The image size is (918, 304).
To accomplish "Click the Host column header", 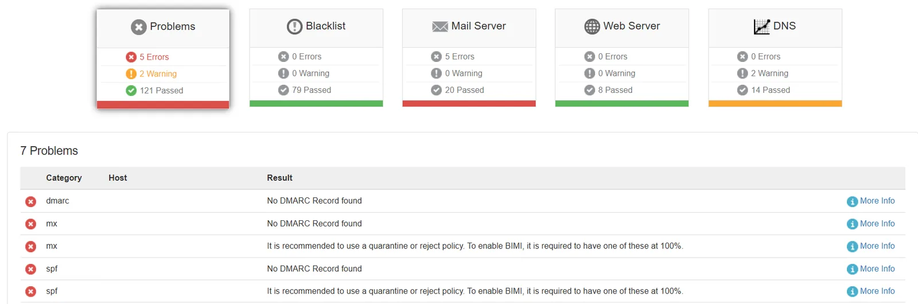I will [118, 178].
